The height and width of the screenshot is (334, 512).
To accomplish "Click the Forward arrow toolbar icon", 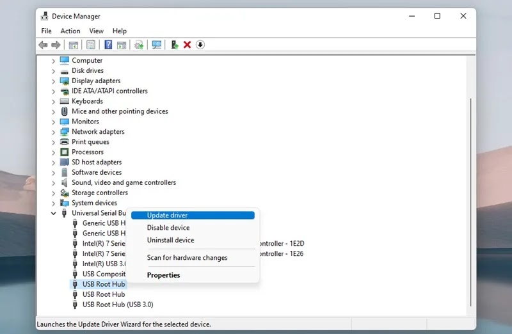I will tap(56, 45).
